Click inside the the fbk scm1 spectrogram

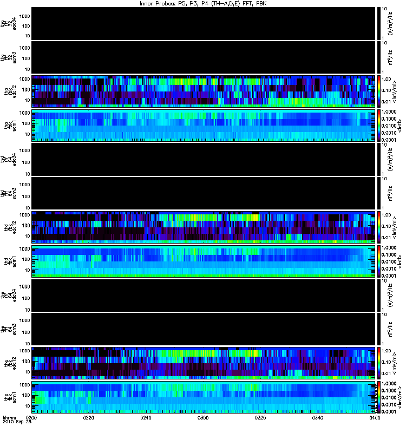[204, 397]
